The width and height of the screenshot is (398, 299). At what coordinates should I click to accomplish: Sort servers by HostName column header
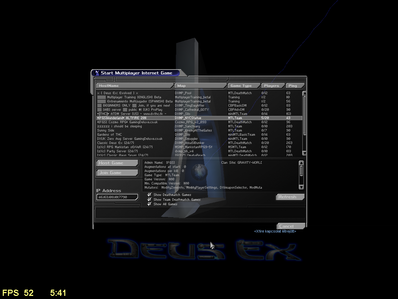point(135,86)
